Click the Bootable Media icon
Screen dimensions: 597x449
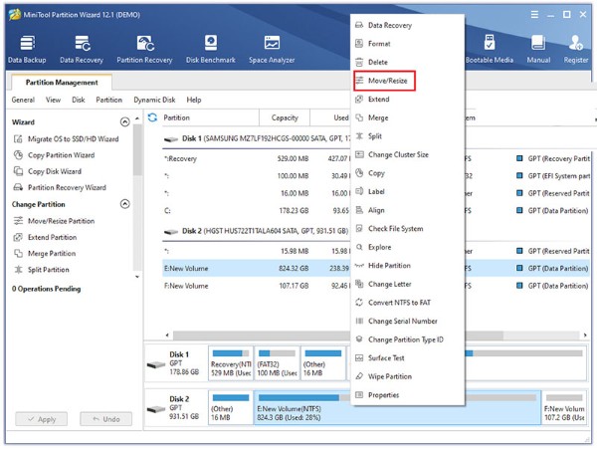(490, 49)
